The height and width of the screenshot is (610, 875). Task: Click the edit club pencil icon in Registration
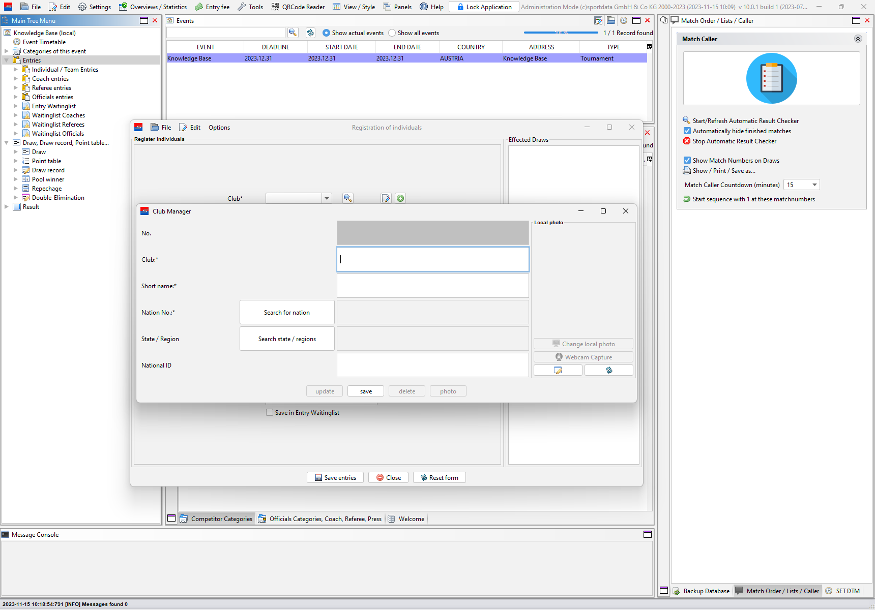point(386,198)
